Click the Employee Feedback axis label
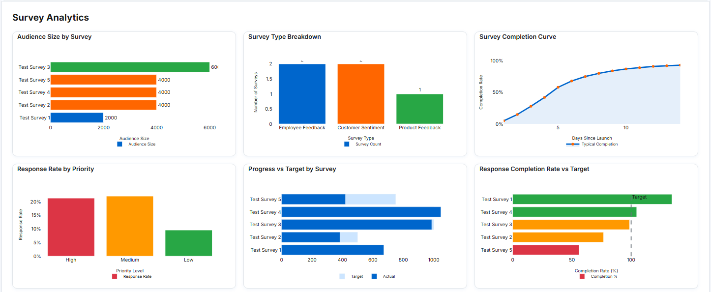Viewport: 711px width, 292px height. (x=302, y=128)
